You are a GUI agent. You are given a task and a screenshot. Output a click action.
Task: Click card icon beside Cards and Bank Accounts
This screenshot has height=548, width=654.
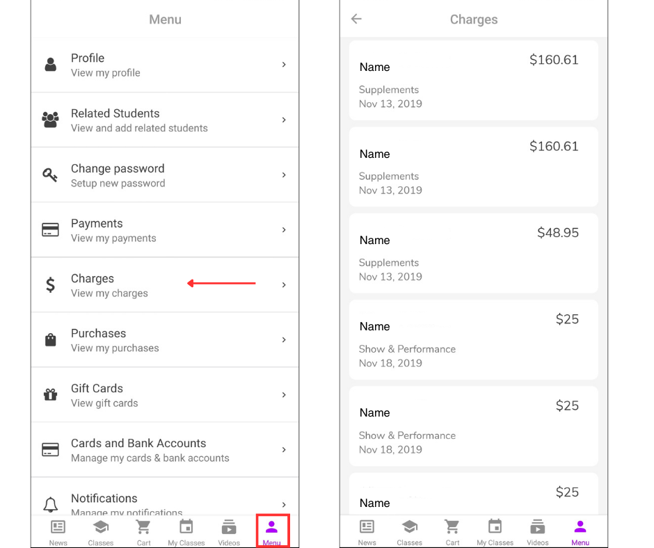50,449
